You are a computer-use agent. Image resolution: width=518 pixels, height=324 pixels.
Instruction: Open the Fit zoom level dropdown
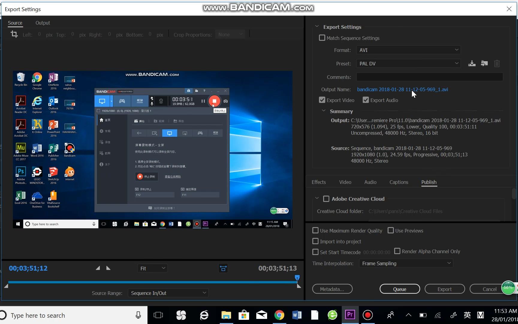(152, 268)
